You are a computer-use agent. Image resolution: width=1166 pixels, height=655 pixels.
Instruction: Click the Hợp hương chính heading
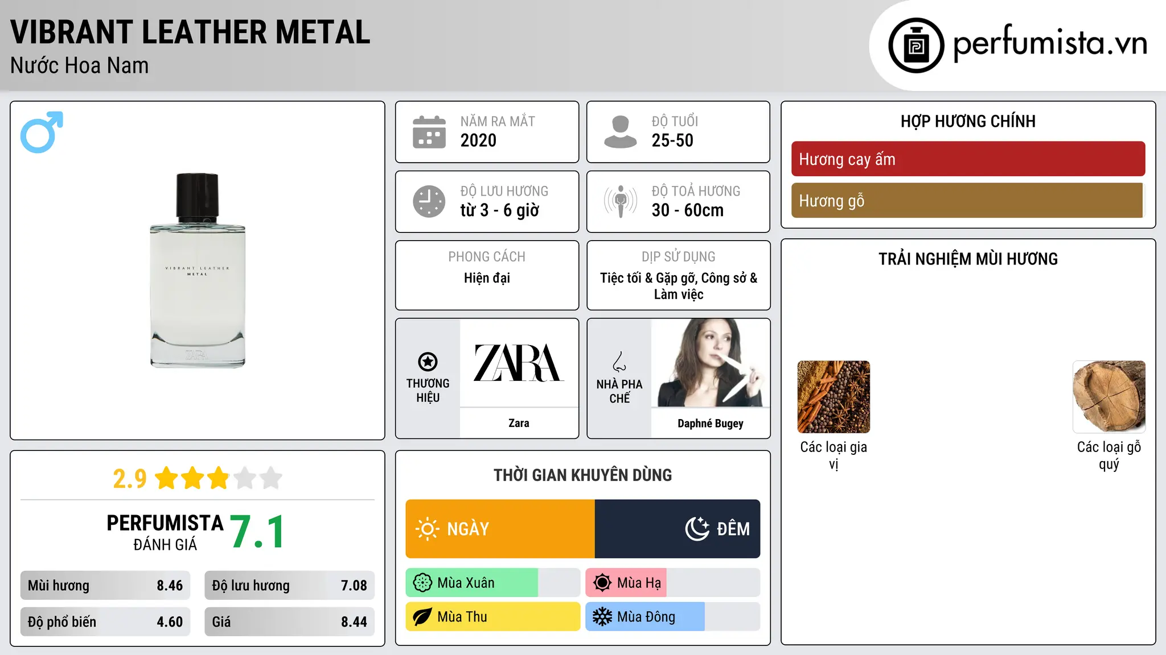click(968, 121)
